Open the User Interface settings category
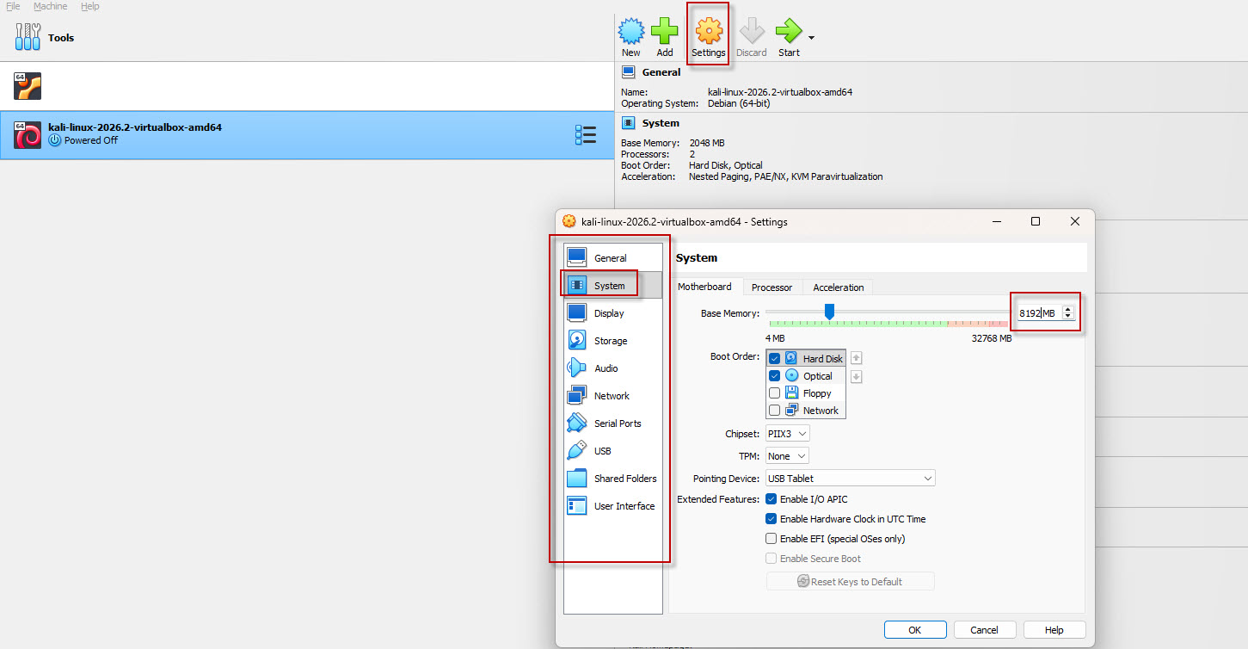Image resolution: width=1248 pixels, height=649 pixels. click(613, 506)
